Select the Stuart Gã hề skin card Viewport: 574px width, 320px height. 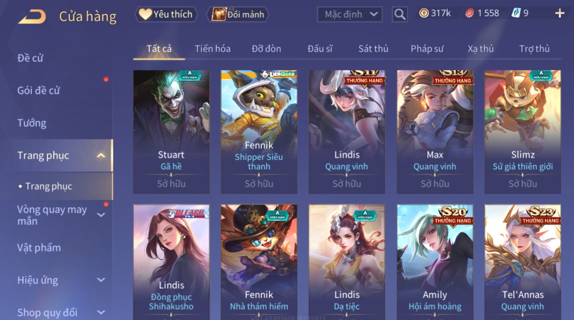pos(171,132)
